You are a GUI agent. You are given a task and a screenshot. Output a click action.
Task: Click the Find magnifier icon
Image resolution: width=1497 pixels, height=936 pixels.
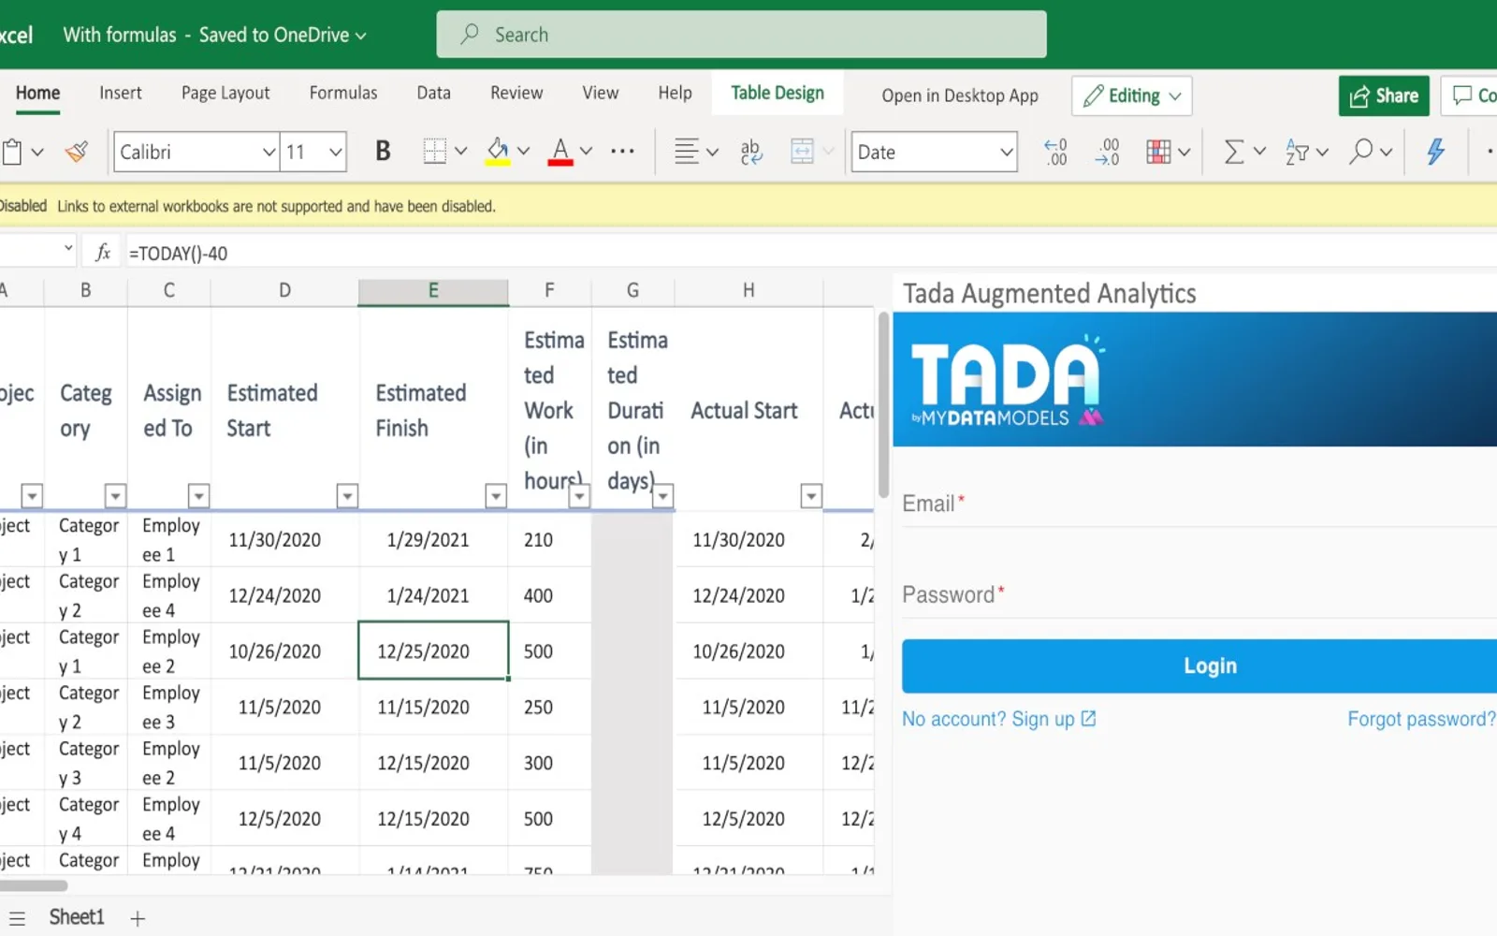click(1360, 152)
